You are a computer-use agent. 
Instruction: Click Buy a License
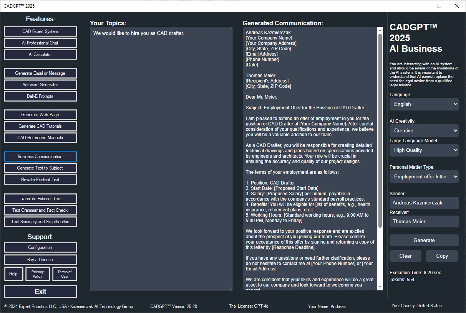click(x=40, y=260)
